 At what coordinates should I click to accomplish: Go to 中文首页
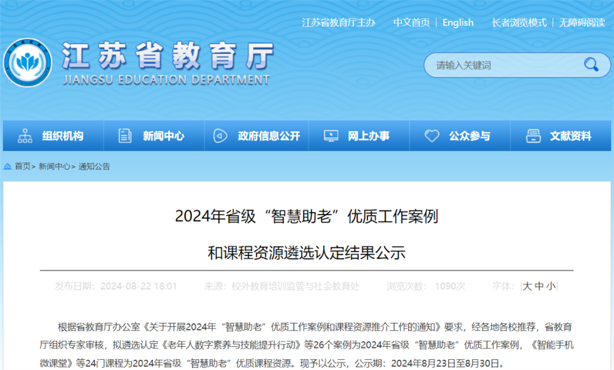click(x=411, y=23)
